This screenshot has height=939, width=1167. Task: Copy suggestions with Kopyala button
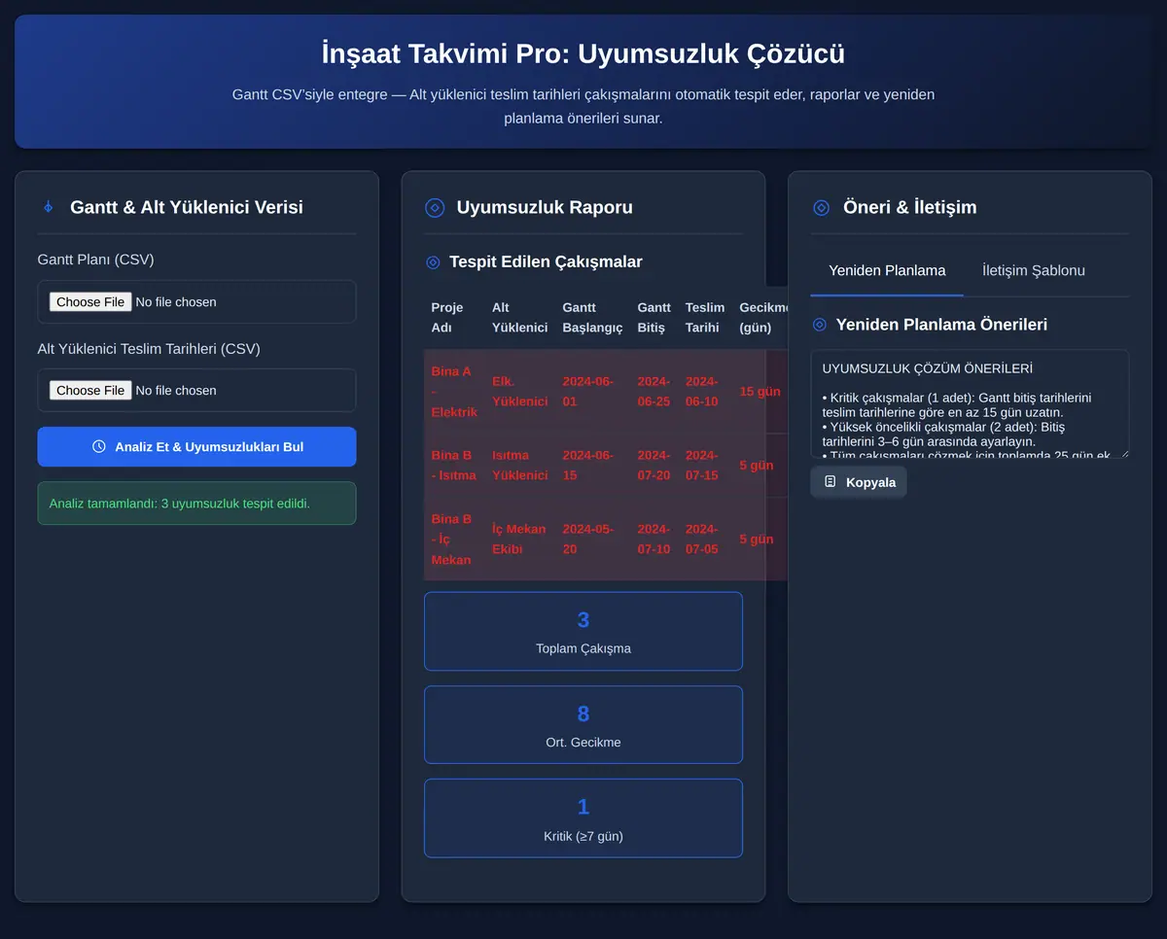coord(858,481)
